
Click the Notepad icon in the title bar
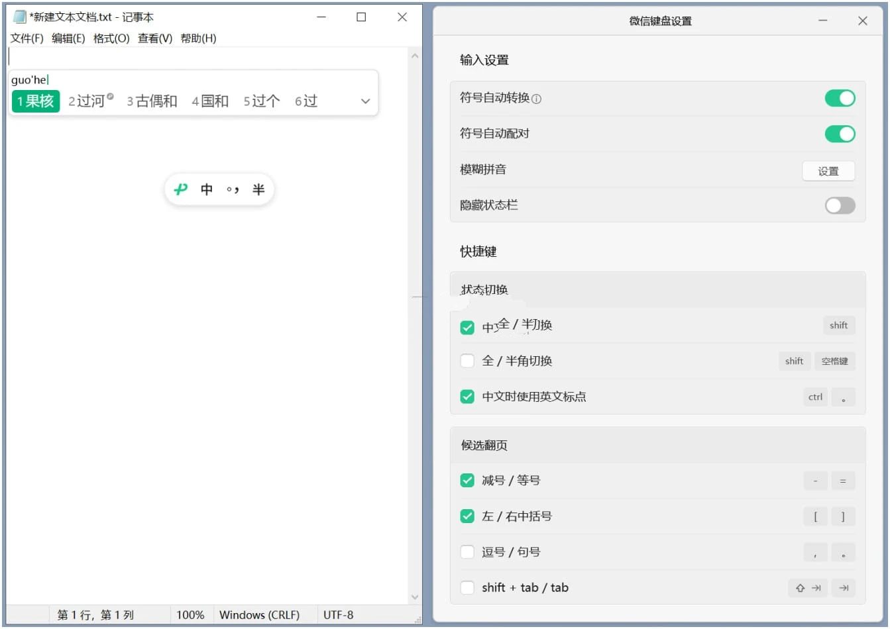coord(19,17)
